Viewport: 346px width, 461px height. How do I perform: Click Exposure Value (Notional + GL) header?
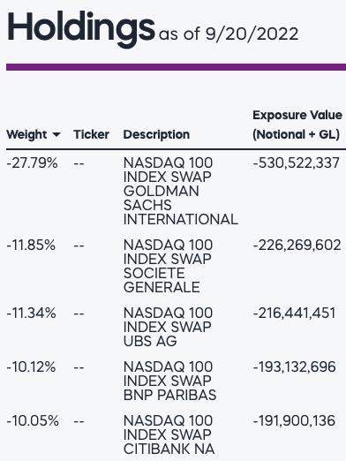click(297, 125)
